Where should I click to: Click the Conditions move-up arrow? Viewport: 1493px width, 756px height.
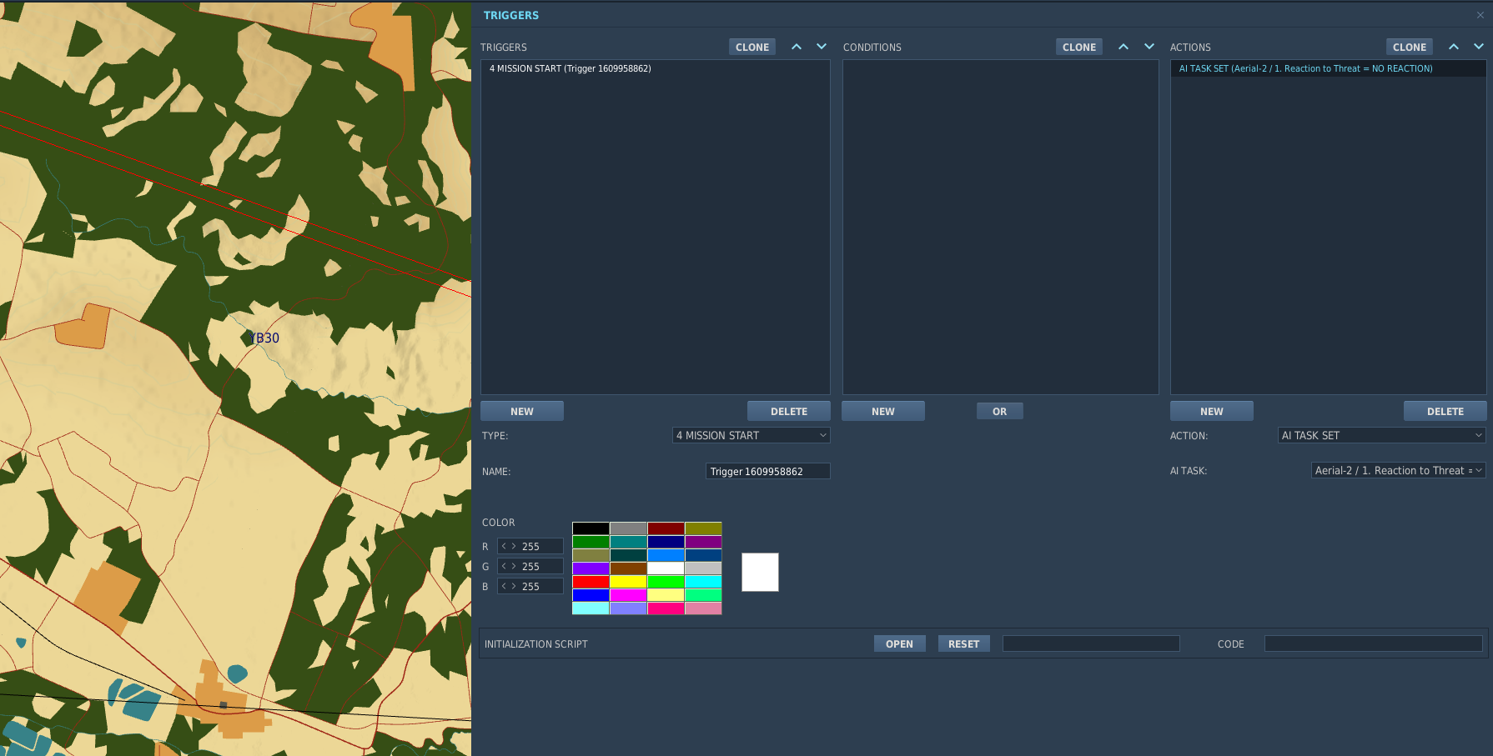pos(1124,47)
